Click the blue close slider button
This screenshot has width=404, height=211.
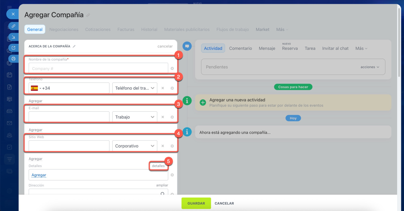click(13, 14)
